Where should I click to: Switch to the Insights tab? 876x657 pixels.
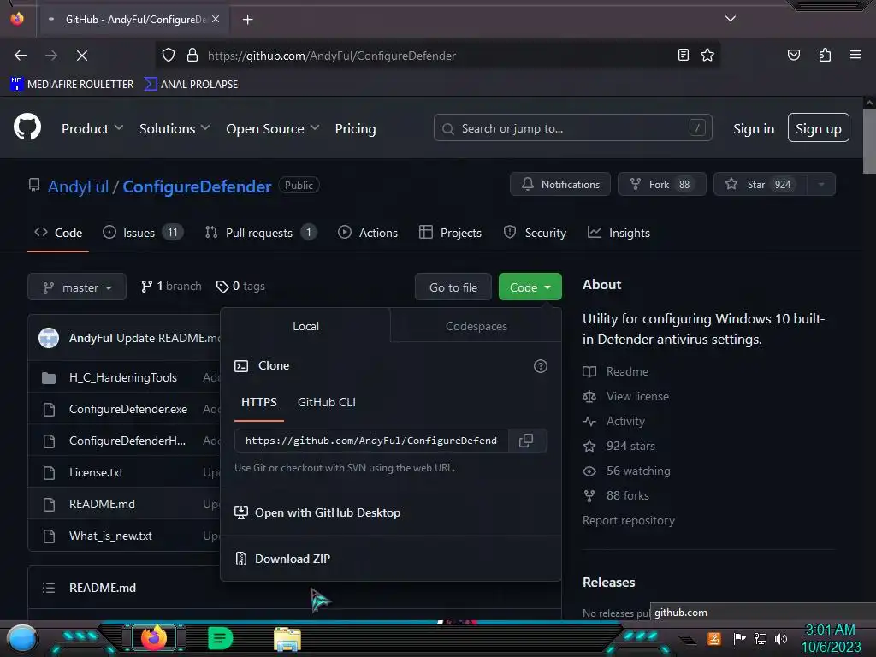point(619,233)
